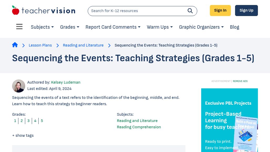Expand the Subjects dropdown menu

(42, 27)
